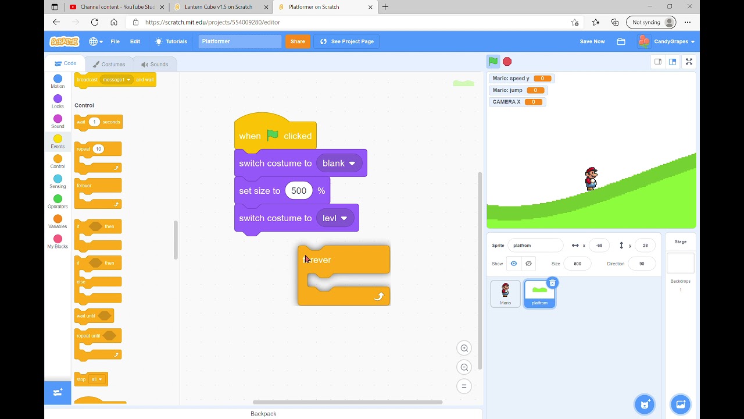Open the Tutorials library
This screenshot has width=744, height=419.
tap(171, 41)
